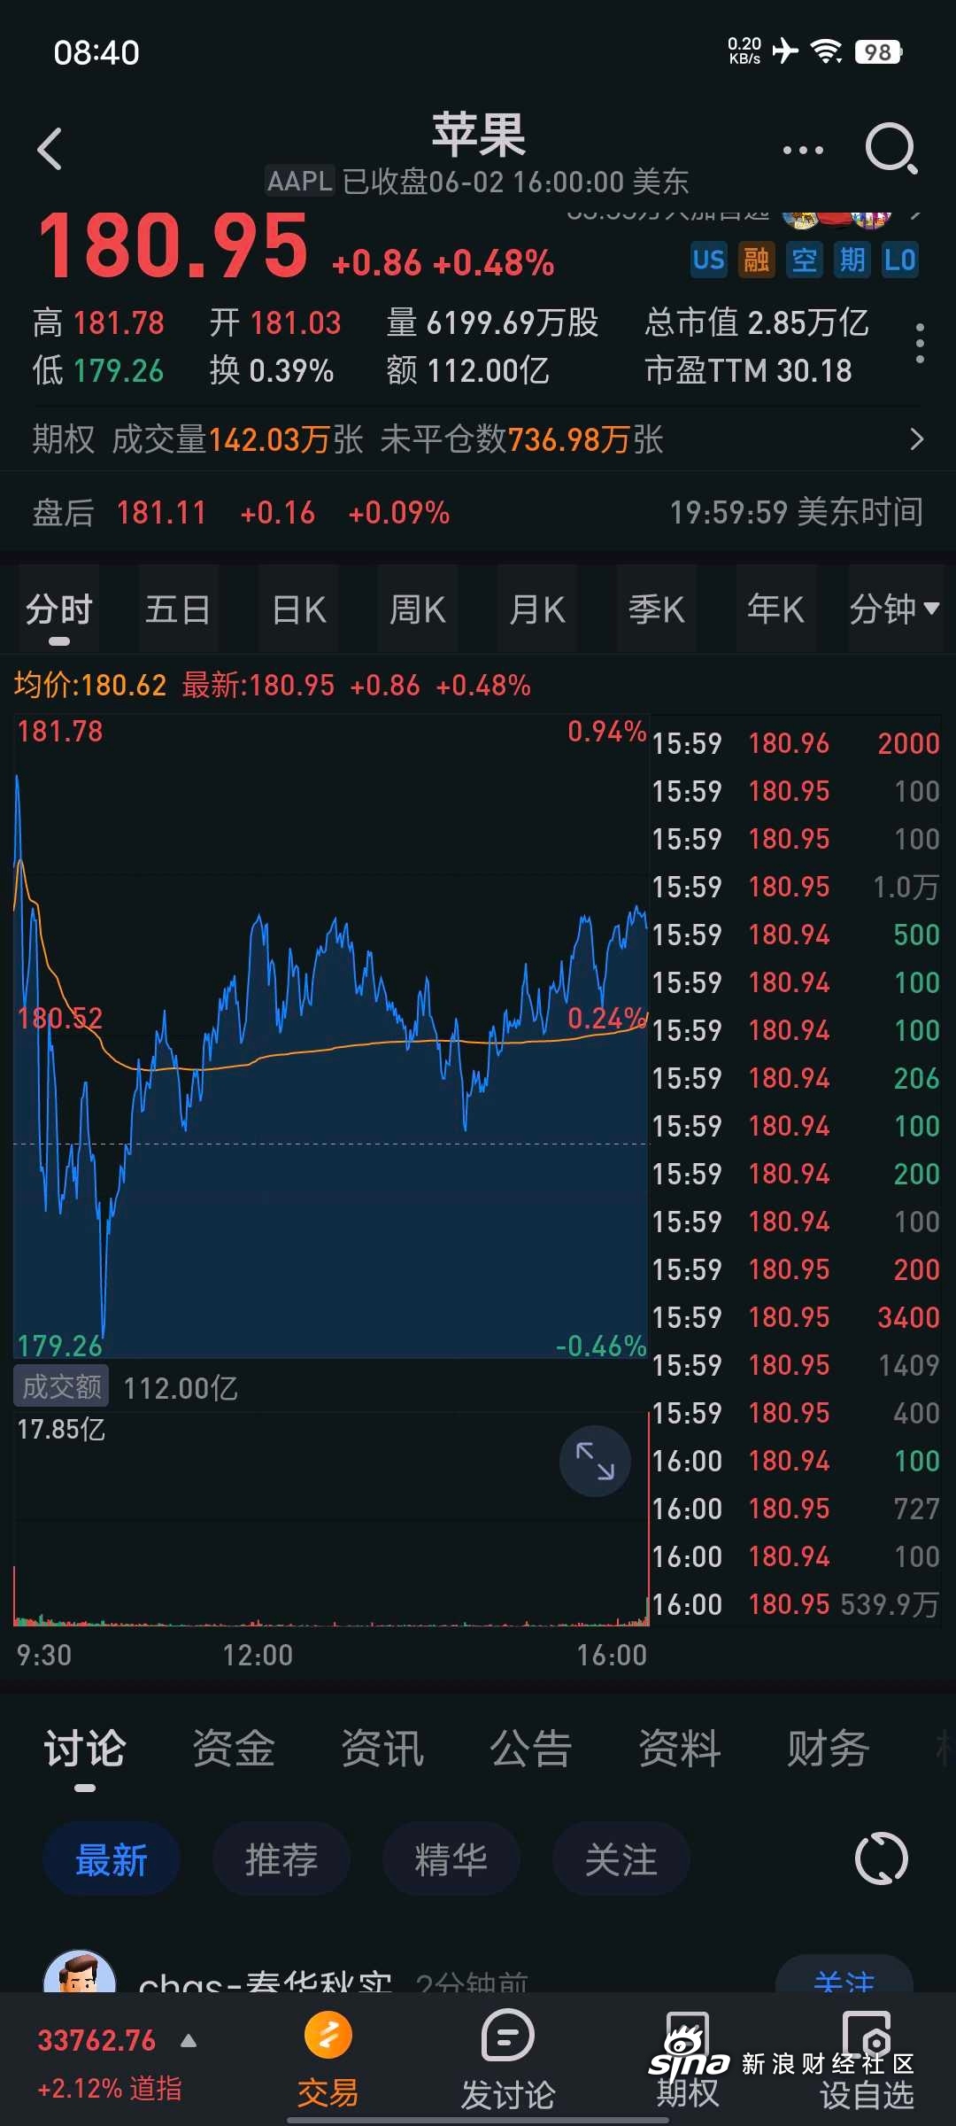Tap the 33762.76 Dow index value
This screenshot has width=956, height=2126.
96,2041
